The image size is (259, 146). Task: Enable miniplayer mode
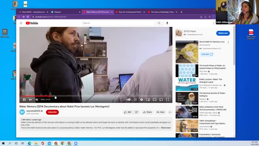148,100
